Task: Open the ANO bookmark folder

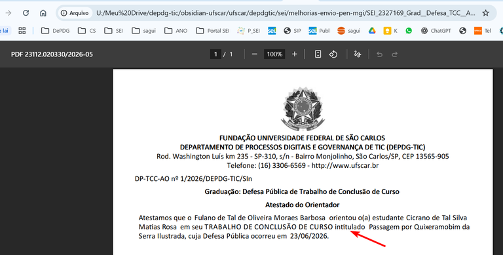Action: pos(176,31)
